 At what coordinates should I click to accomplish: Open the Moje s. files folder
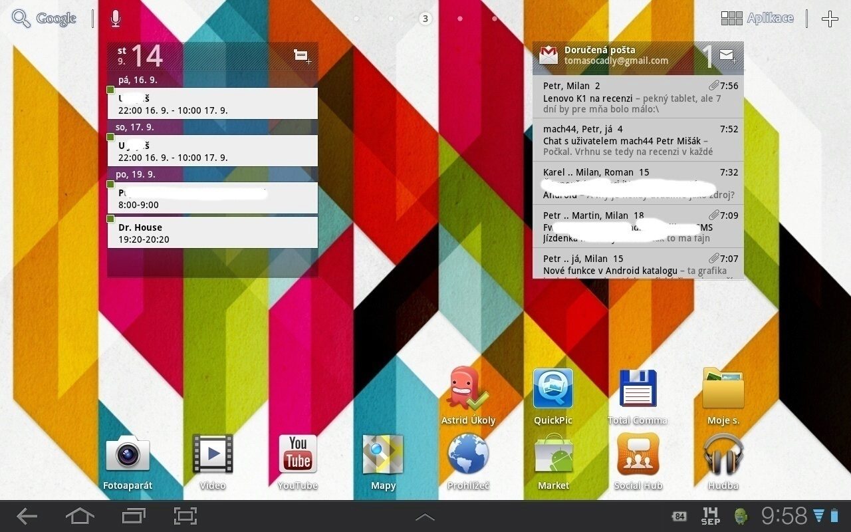tap(723, 396)
